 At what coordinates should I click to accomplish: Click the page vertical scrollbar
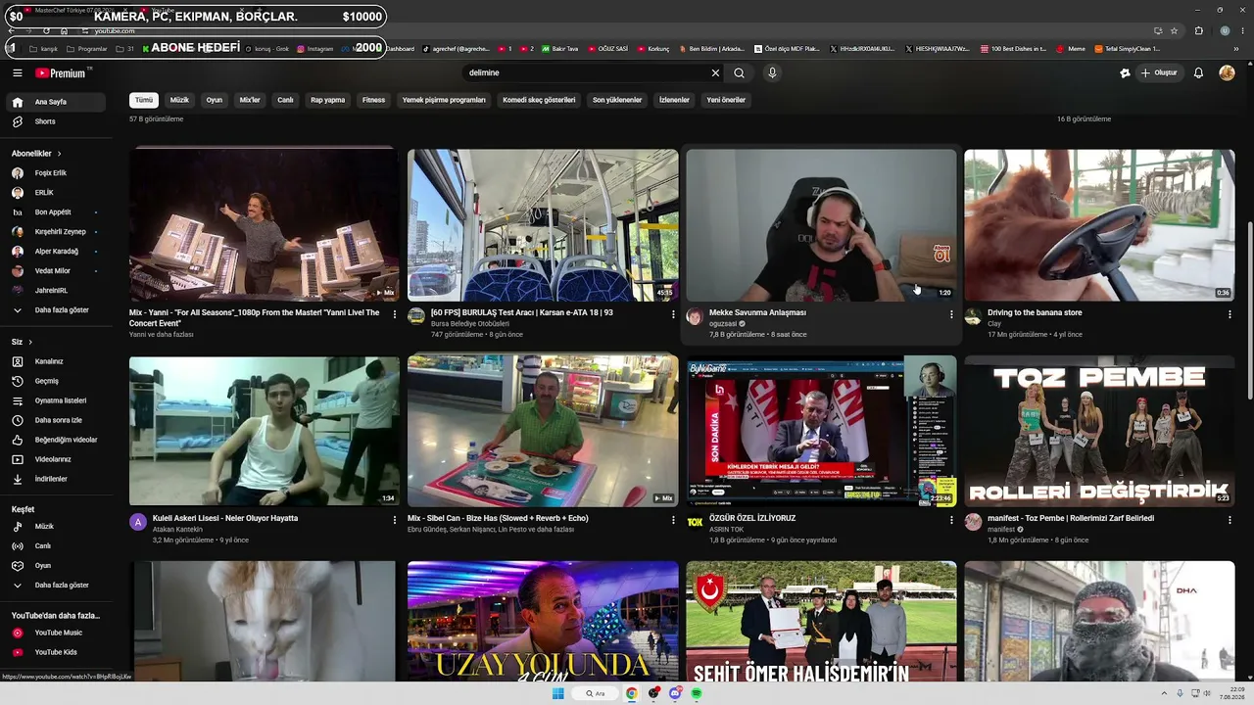[x=1250, y=308]
